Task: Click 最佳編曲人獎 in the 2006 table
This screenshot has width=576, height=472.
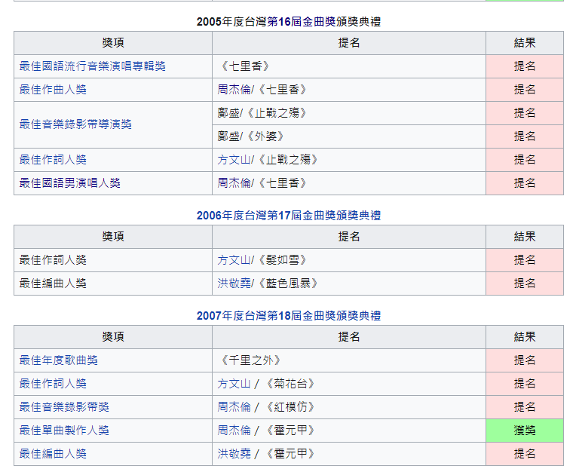Action: (x=53, y=284)
